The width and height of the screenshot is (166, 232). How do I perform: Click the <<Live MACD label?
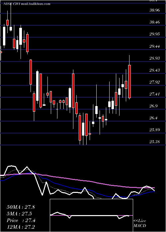[140, 223]
